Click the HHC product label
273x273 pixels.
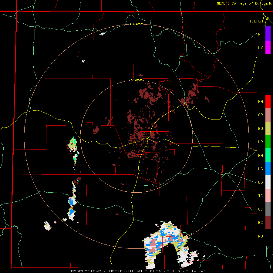coord(267,18)
